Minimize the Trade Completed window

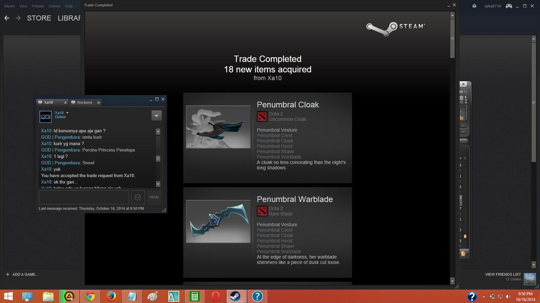tap(449, 6)
